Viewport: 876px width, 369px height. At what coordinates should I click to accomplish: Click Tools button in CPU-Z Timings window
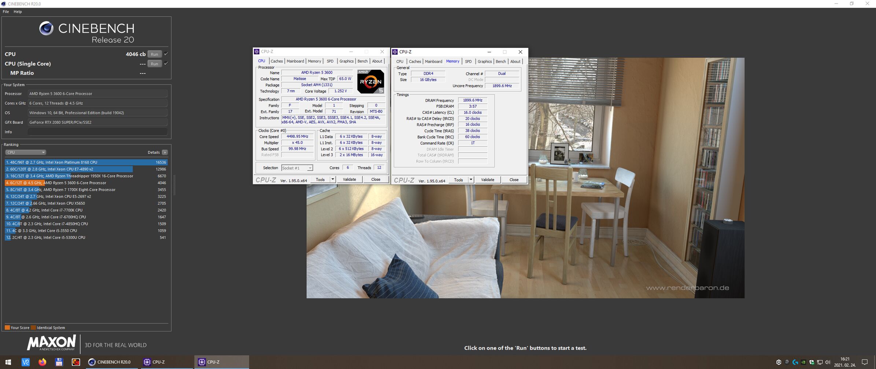point(458,180)
